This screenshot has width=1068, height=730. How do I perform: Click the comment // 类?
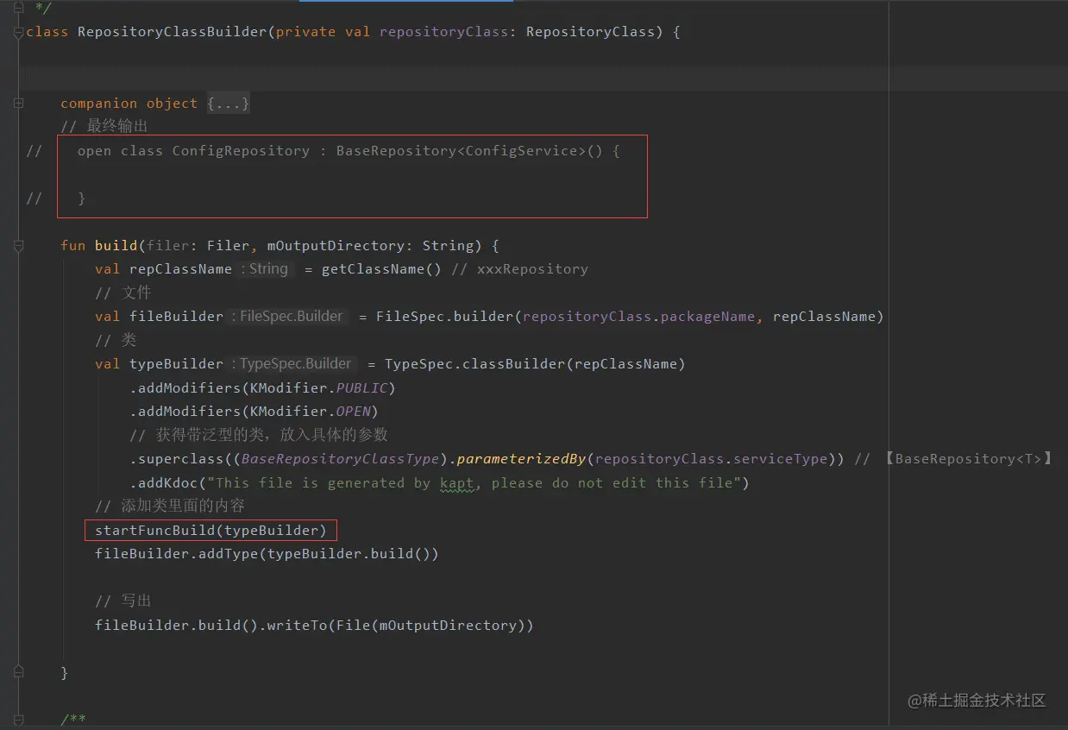point(116,341)
